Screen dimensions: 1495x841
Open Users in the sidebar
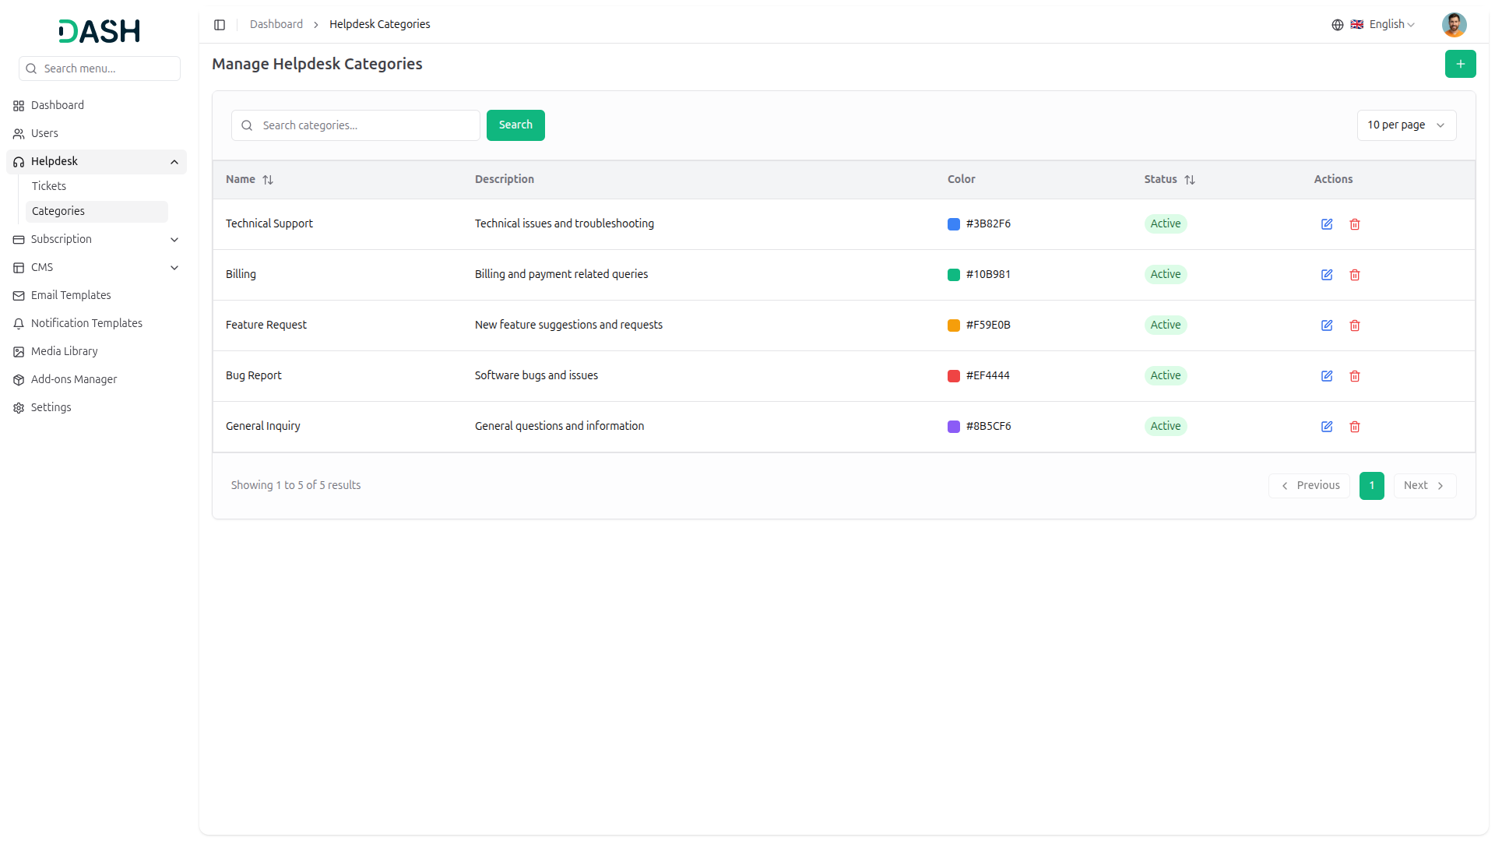[x=97, y=133]
